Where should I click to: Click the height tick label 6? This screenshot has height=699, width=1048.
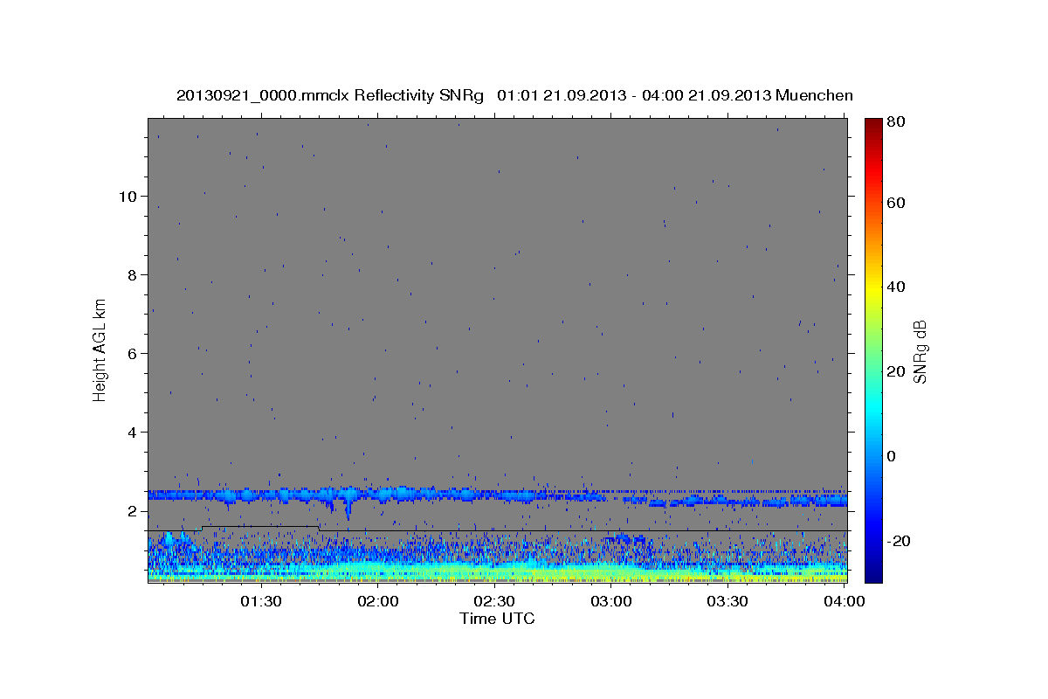pyautogui.click(x=131, y=353)
